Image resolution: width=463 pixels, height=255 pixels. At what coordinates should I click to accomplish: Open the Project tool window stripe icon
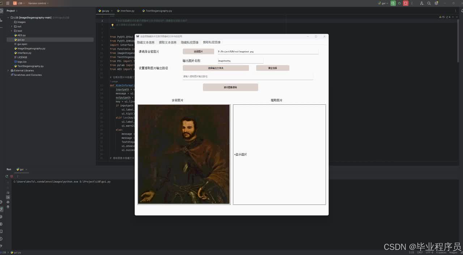(2, 11)
